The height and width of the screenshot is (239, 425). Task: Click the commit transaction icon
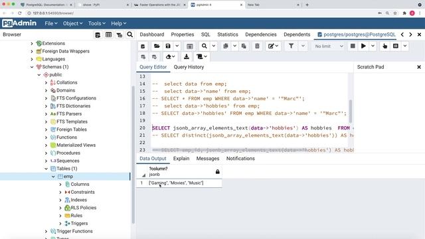click(x=143, y=56)
